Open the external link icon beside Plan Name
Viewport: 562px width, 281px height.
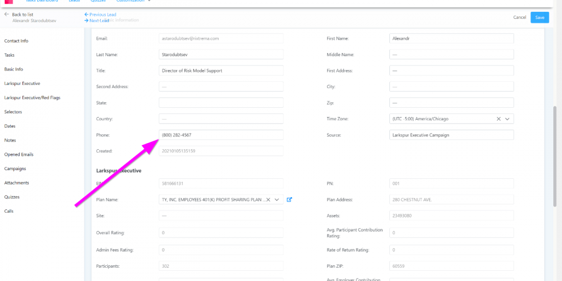[290, 200]
